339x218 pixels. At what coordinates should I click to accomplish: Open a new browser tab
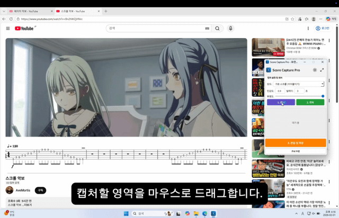(106, 11)
